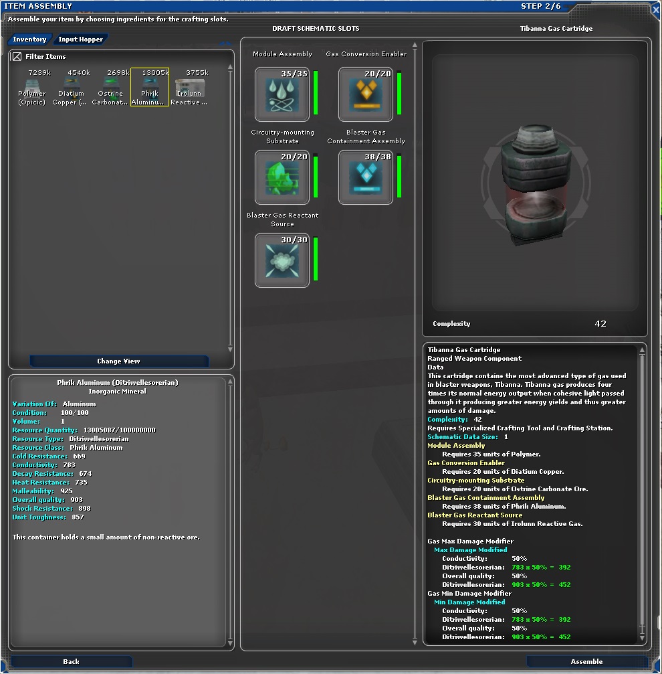Image resolution: width=662 pixels, height=674 pixels.
Task: Click the item description scrollbar down arrow
Action: pyautogui.click(x=642, y=638)
